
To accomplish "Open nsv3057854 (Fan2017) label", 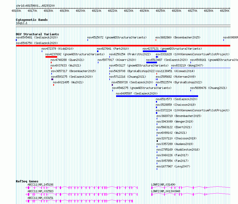I will tap(172, 161).
